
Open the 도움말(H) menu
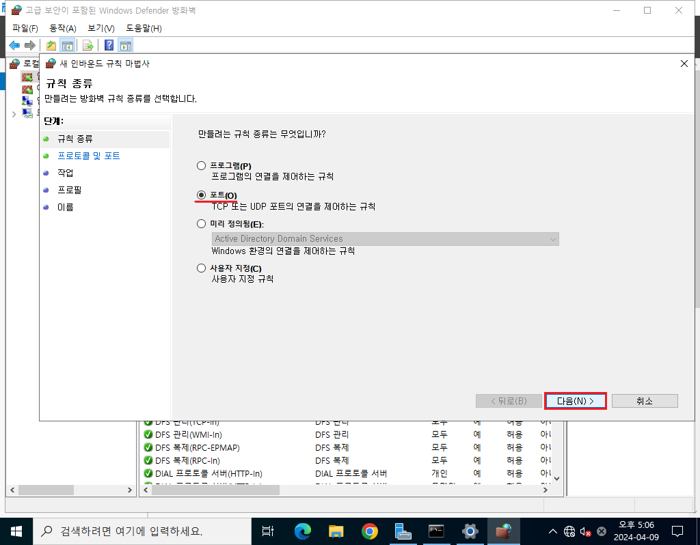pyautogui.click(x=144, y=28)
